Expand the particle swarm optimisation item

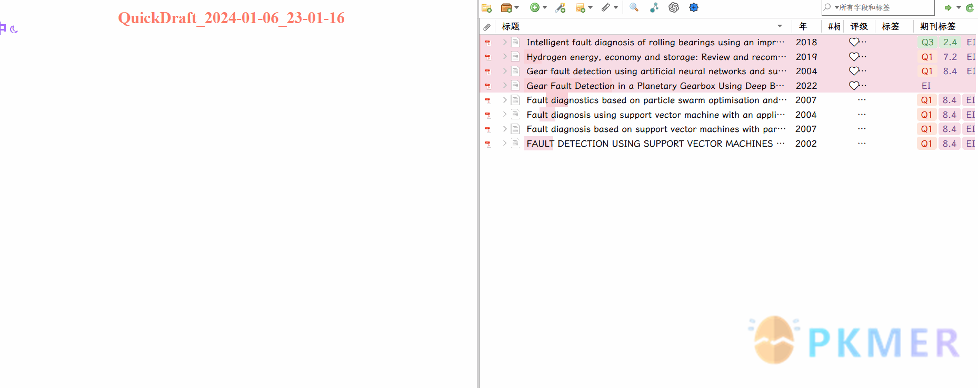(x=504, y=100)
